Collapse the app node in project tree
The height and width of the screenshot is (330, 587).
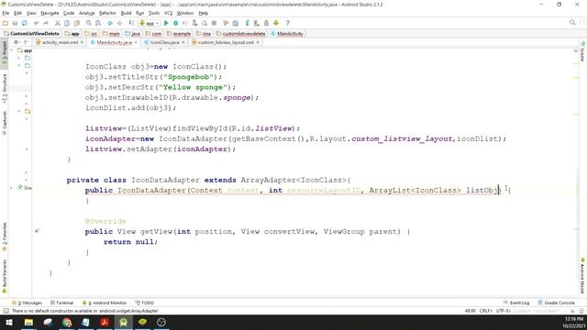[12, 50]
